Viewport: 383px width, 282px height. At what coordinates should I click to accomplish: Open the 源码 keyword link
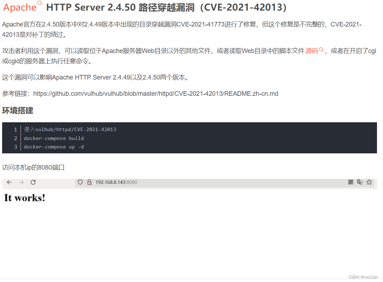312,51
